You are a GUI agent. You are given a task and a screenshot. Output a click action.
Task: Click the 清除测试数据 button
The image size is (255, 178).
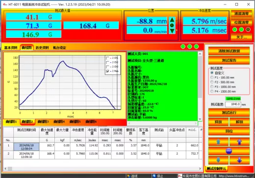click(229, 51)
